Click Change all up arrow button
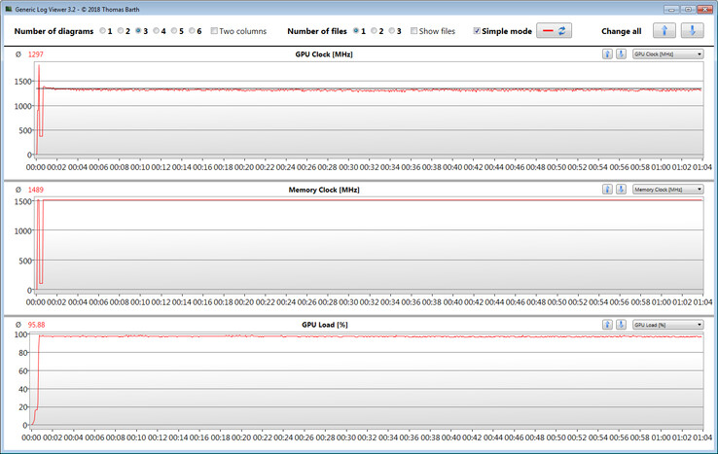 [664, 31]
